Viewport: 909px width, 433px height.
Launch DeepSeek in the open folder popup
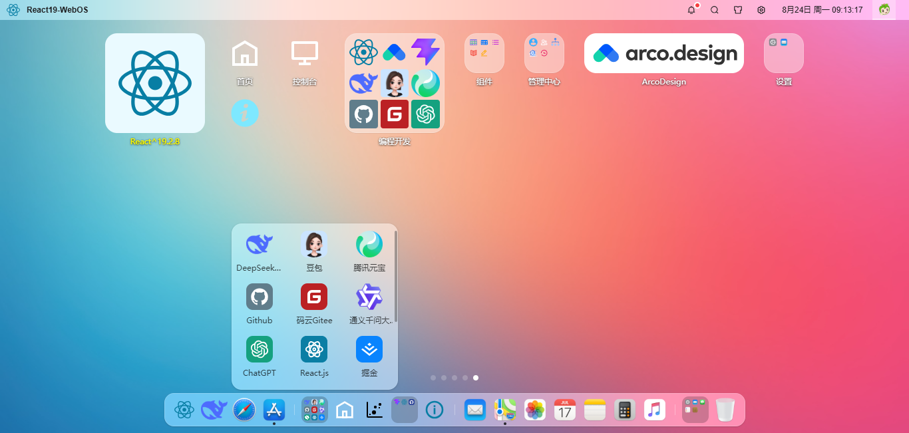pos(260,245)
